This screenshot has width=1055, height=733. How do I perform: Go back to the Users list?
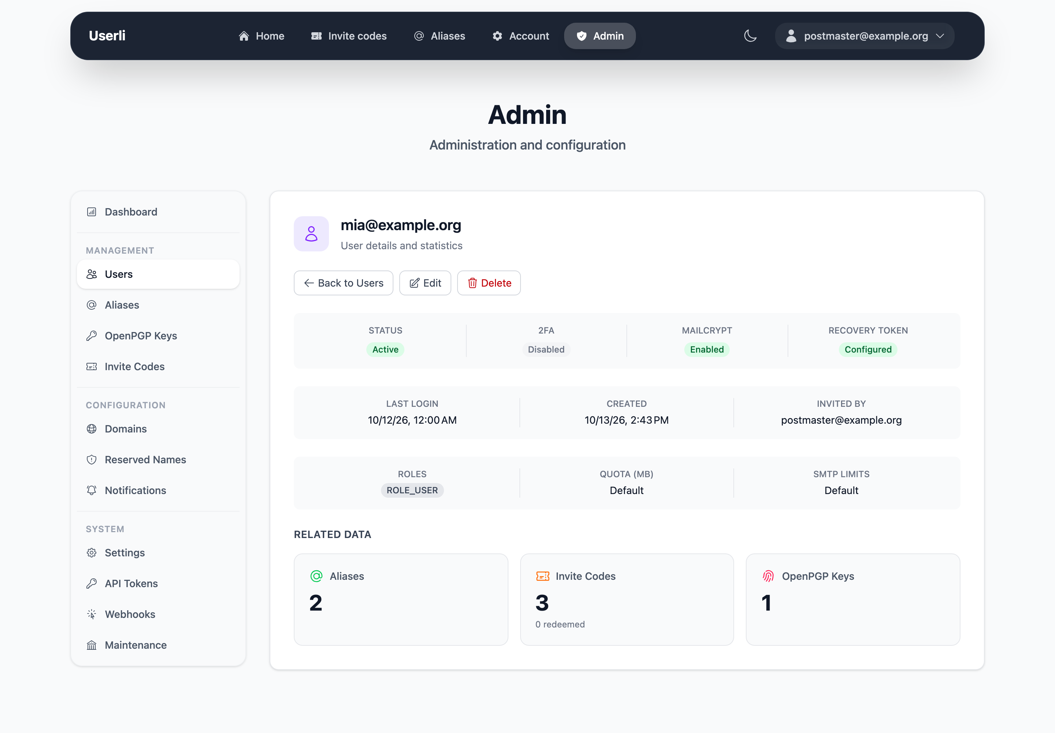click(343, 283)
